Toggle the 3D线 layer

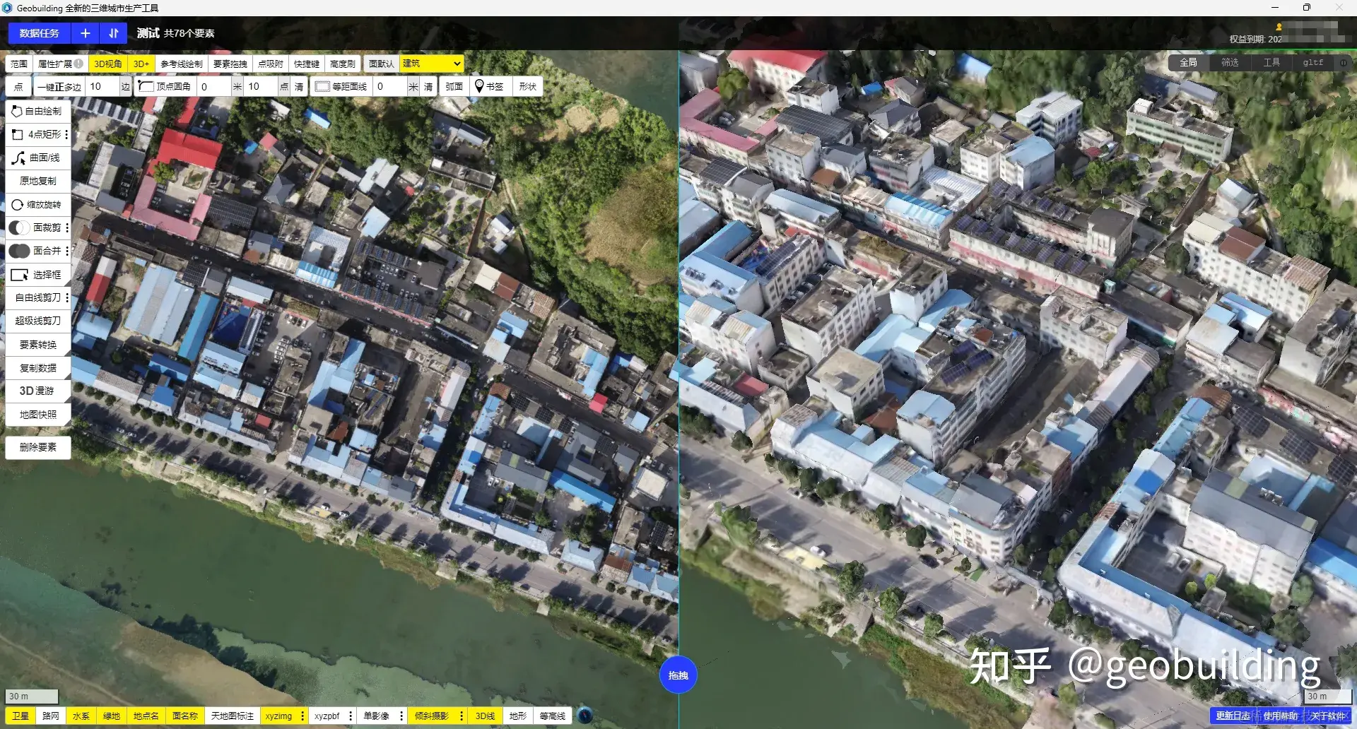pos(485,716)
